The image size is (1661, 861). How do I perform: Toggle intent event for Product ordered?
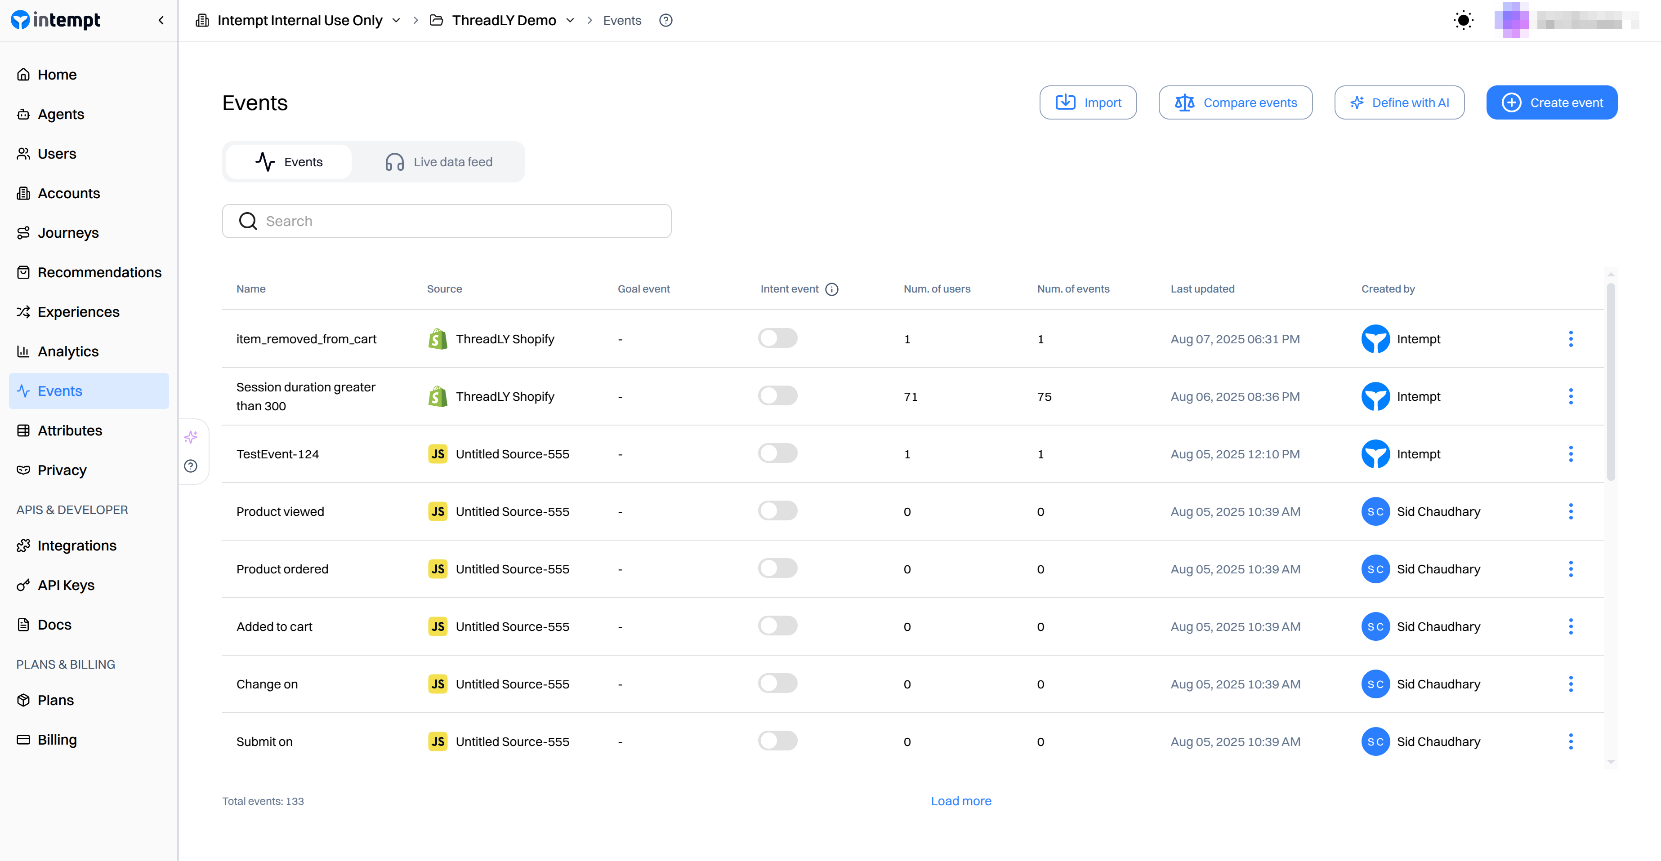(777, 568)
